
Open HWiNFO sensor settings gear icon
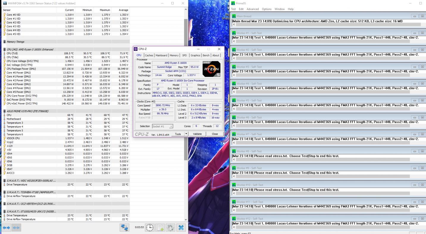click(170, 227)
